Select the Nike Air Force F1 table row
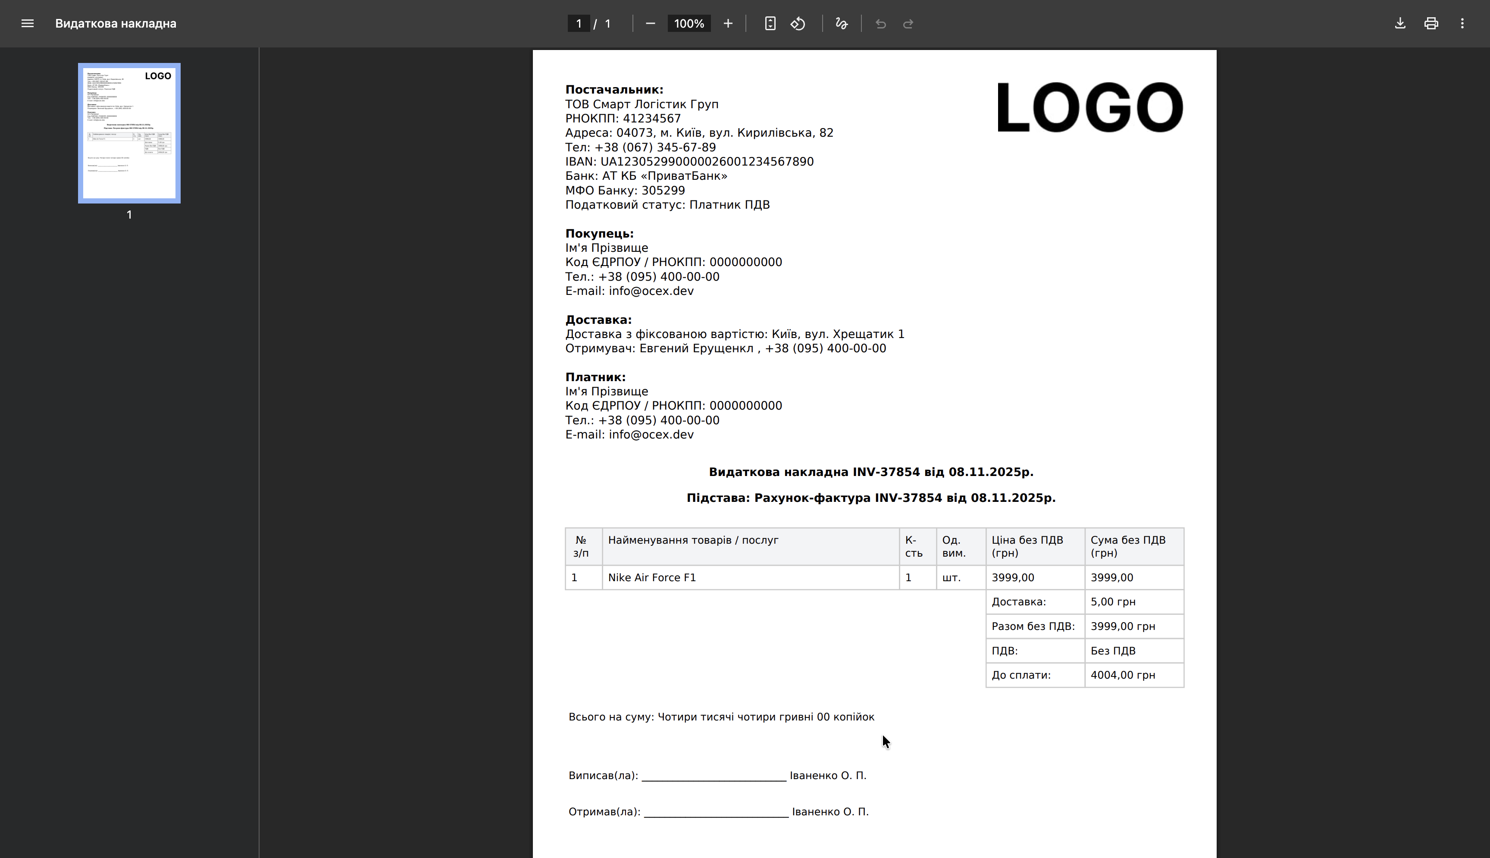Screen dimensions: 1490x858 pos(652,577)
